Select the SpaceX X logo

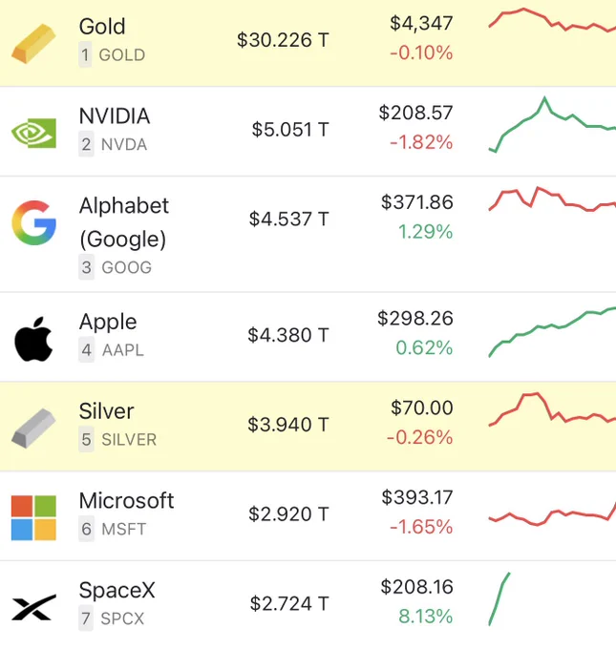pos(33,607)
